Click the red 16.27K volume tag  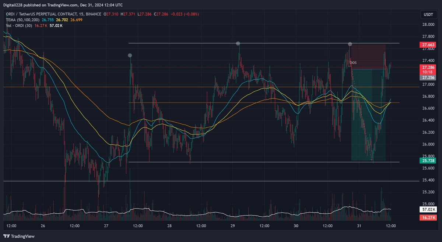pyautogui.click(x=427, y=218)
